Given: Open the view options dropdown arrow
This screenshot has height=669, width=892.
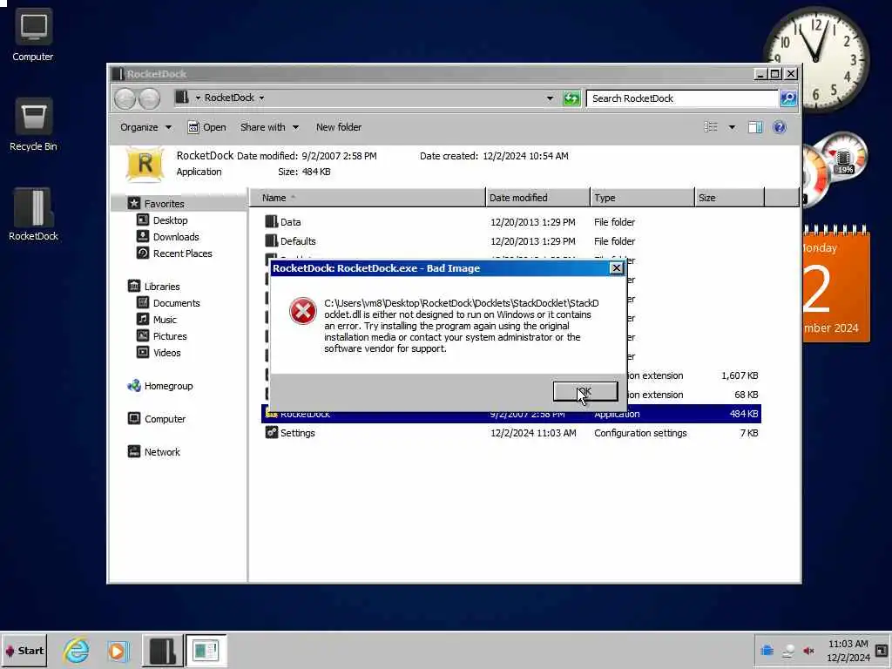Looking at the screenshot, I should coord(732,127).
